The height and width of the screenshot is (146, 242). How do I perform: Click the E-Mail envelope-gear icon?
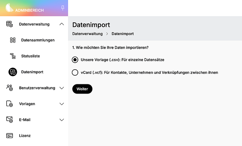(9, 120)
